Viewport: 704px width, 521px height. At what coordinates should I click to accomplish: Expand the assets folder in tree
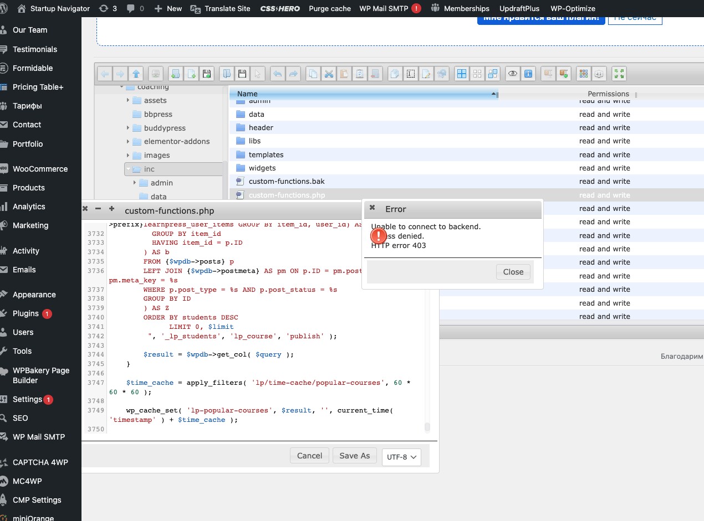coord(128,100)
